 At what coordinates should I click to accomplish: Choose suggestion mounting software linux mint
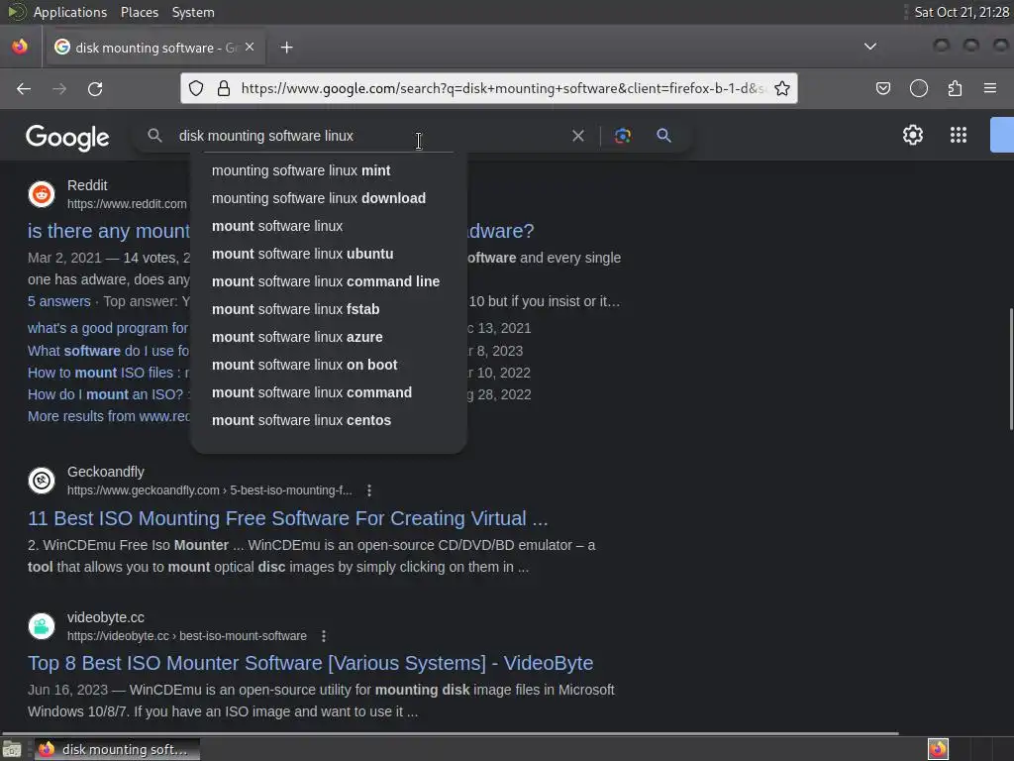tap(329, 170)
